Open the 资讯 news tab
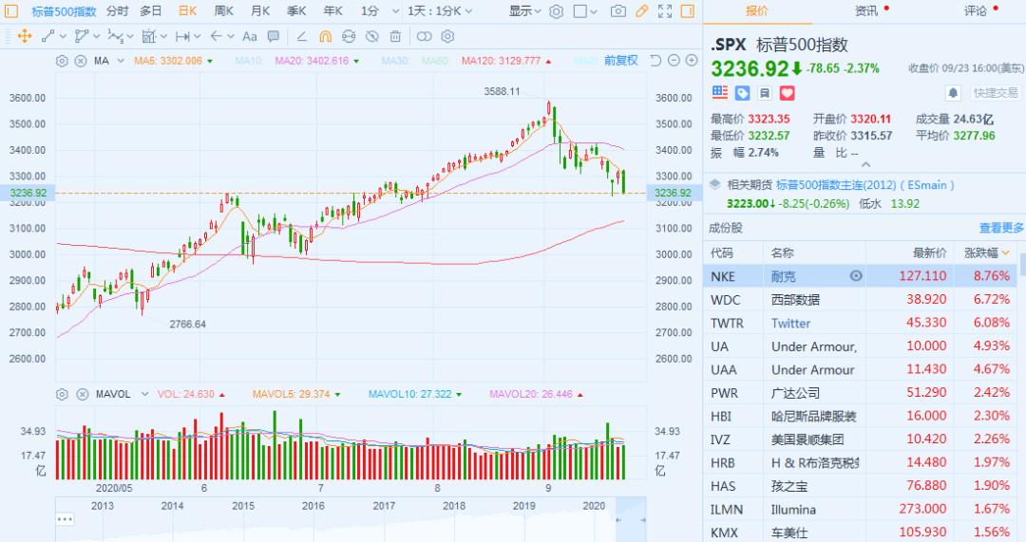The width and height of the screenshot is (1026, 542). (x=865, y=11)
